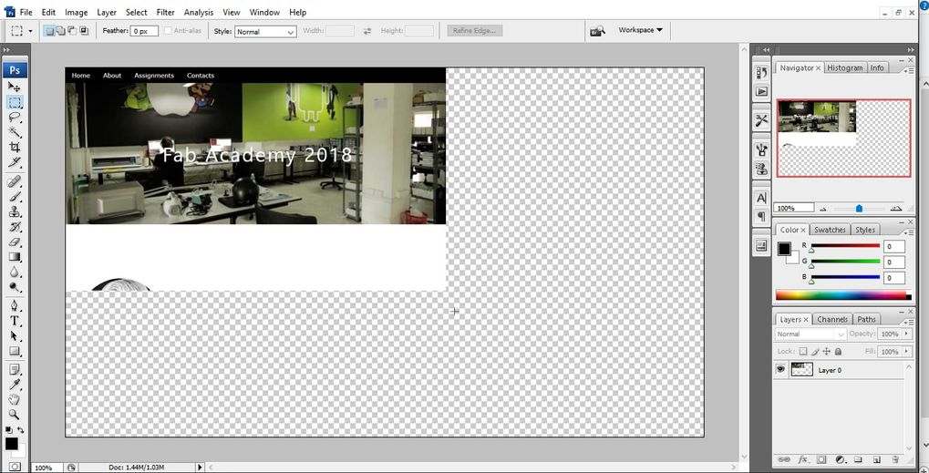This screenshot has height=473, width=929.
Task: Toggle Lock all padlock
Action: pyautogui.click(x=839, y=352)
